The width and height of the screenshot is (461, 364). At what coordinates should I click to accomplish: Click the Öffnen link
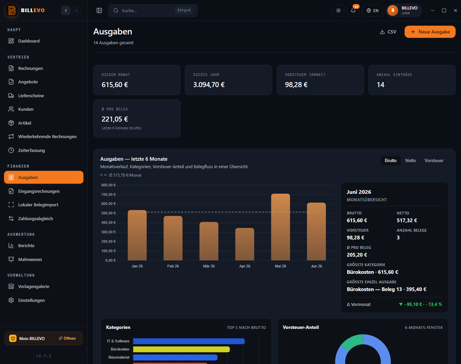point(67,338)
